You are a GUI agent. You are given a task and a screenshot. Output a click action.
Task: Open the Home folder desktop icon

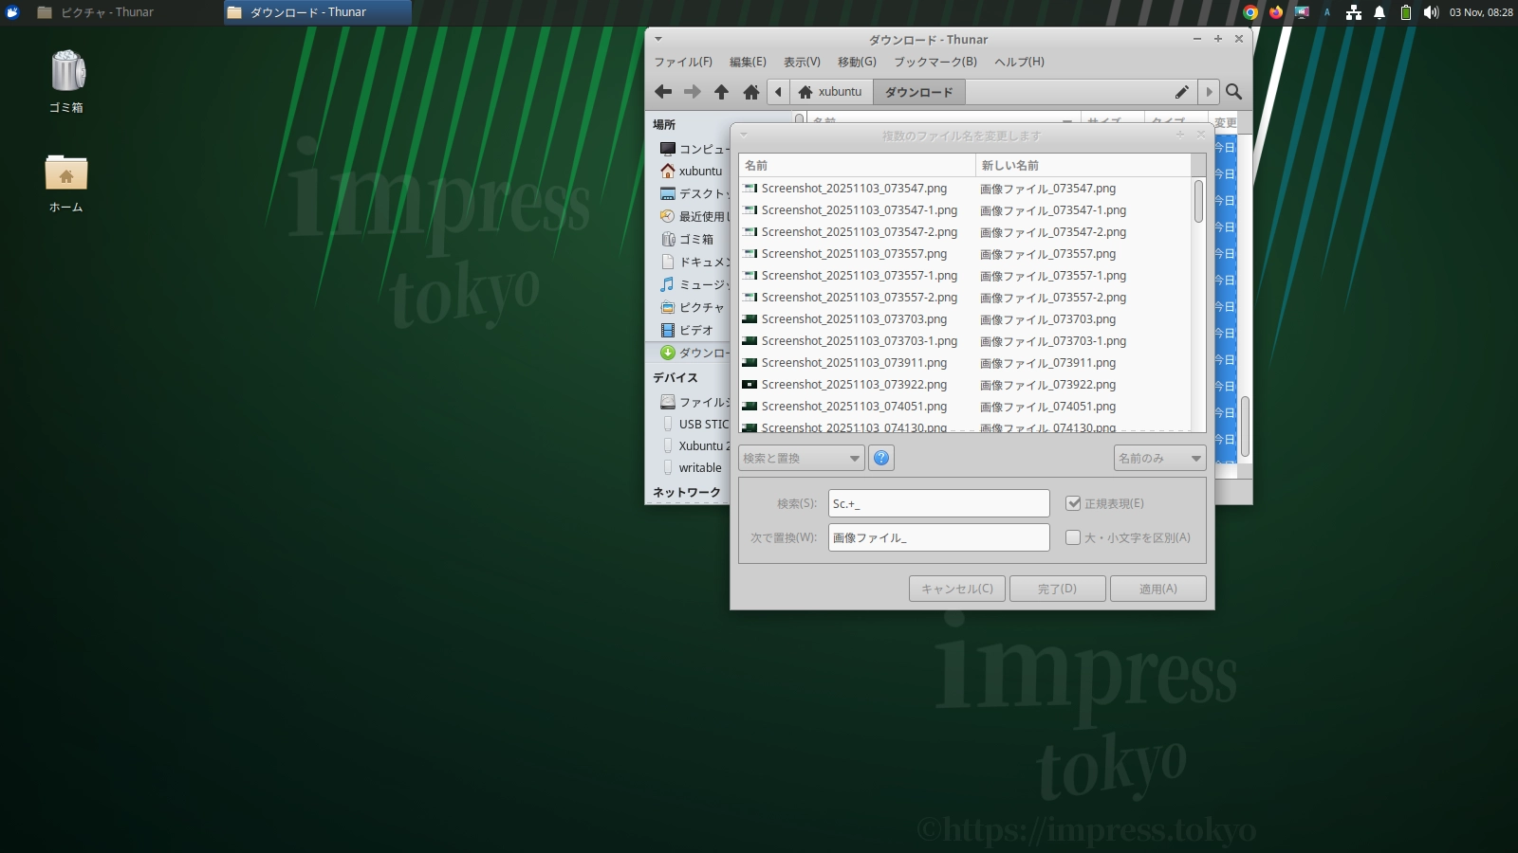[66, 183]
